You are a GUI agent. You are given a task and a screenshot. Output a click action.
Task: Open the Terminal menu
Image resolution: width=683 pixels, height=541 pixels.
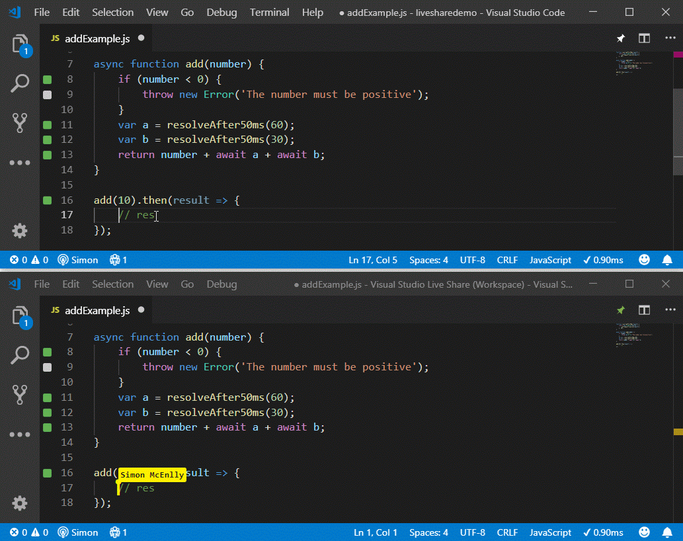(x=269, y=12)
